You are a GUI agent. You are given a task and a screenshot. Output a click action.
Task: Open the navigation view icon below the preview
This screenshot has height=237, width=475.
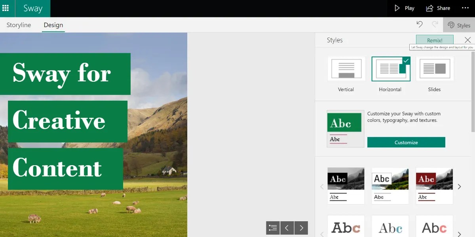[273, 228]
